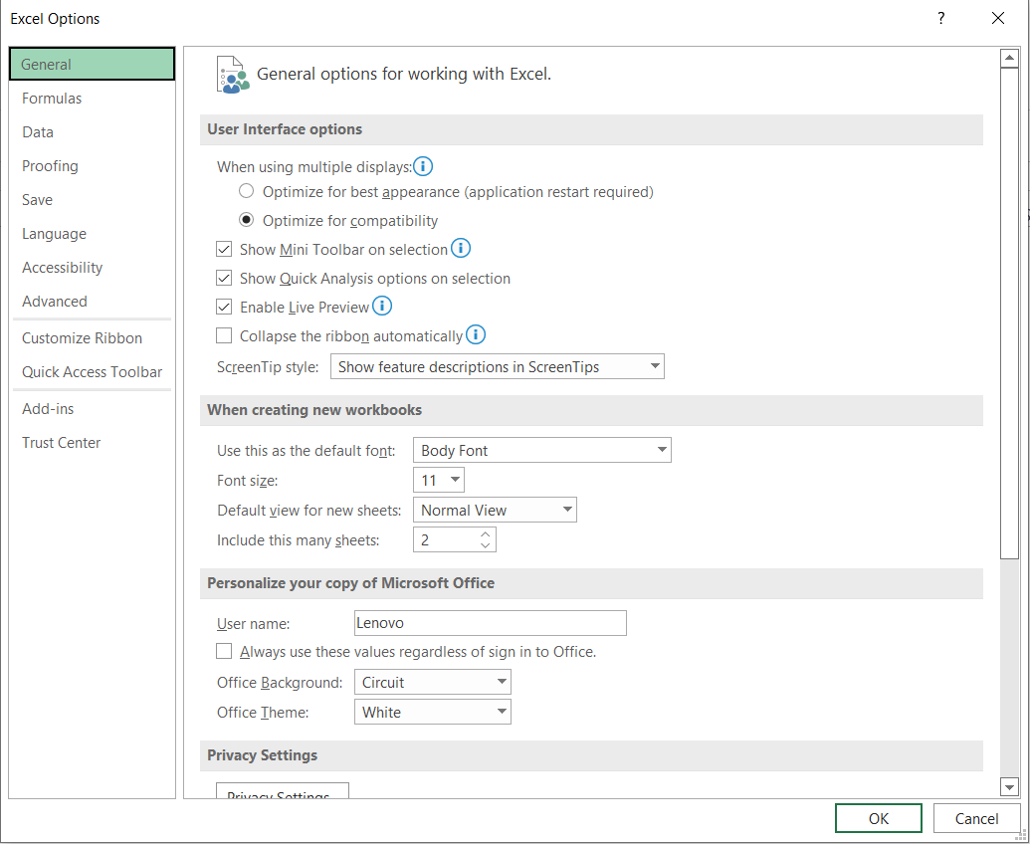Open the Formulas options category
The image size is (1030, 844).
coord(52,99)
